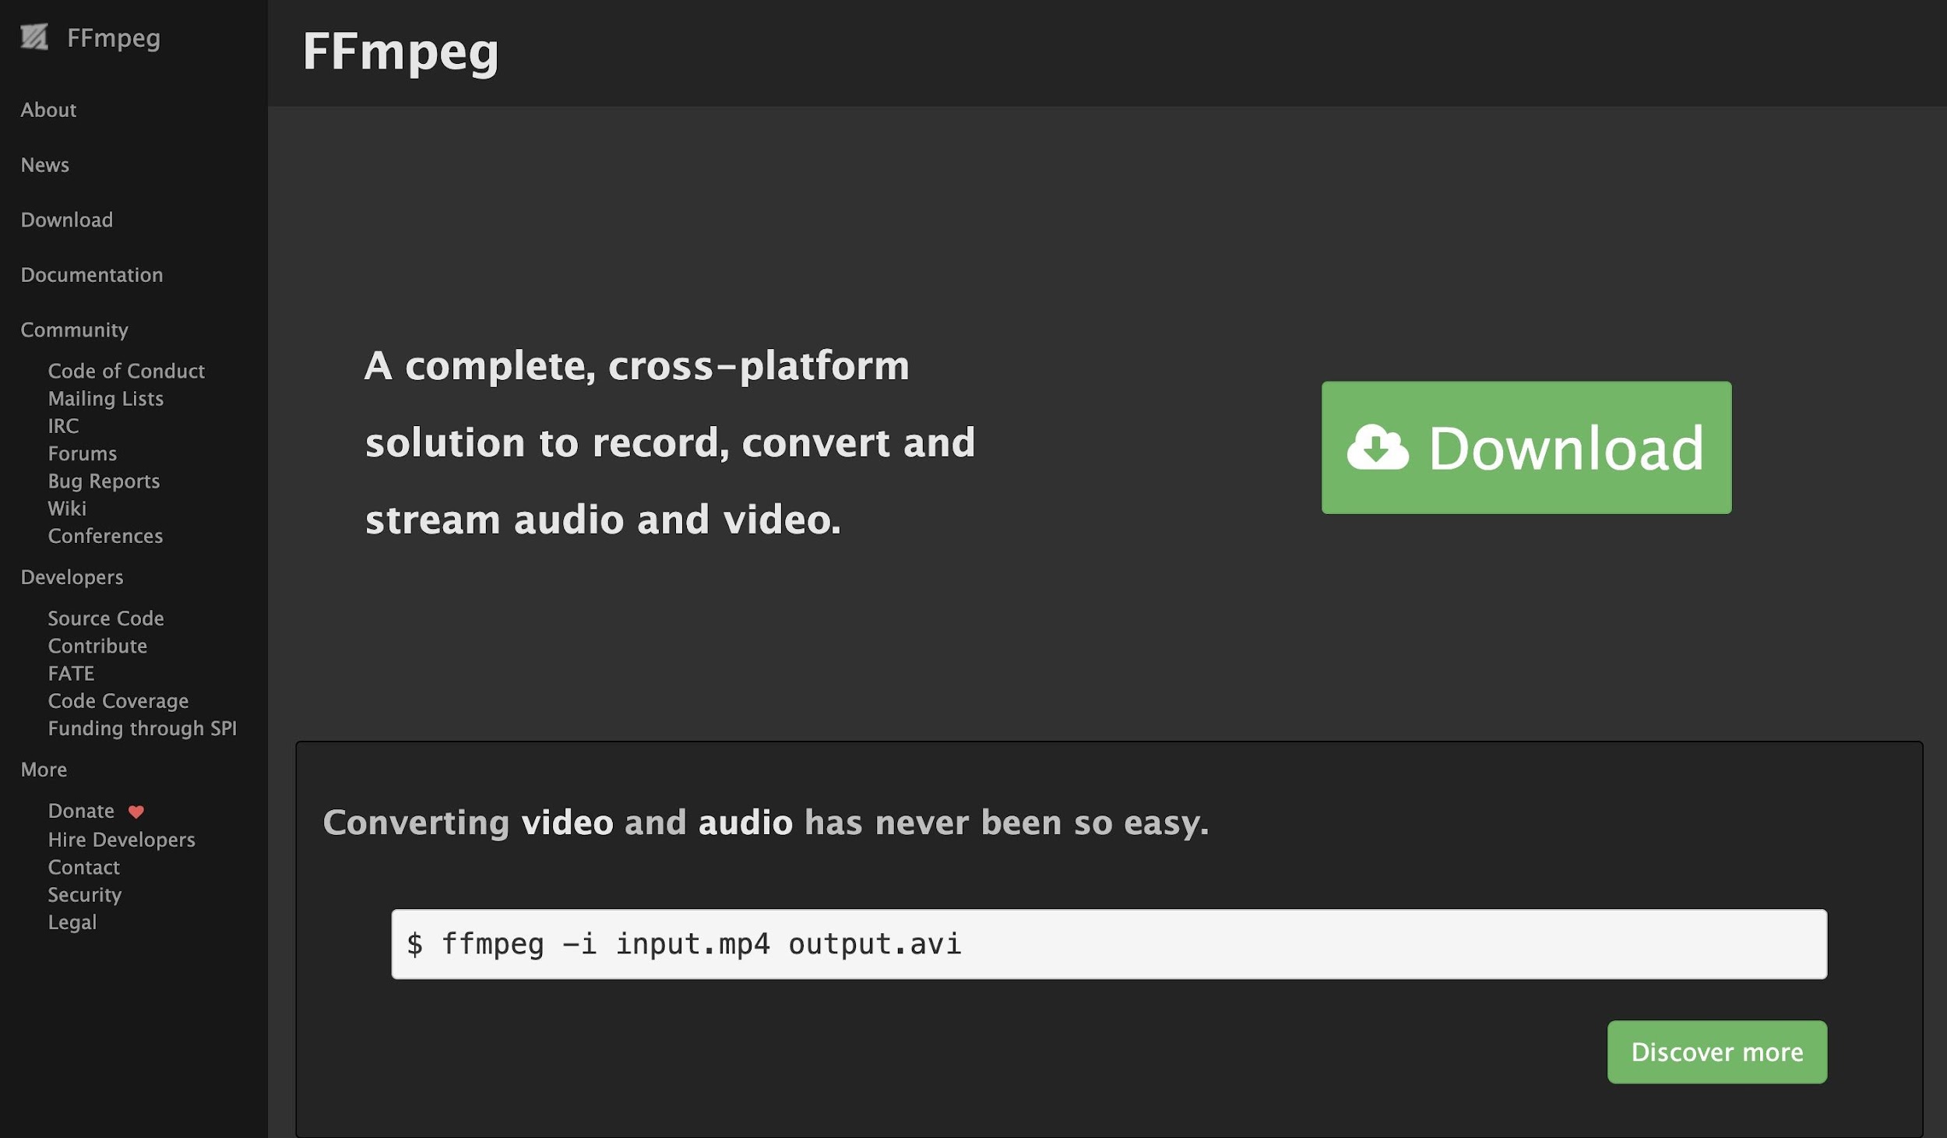Open the About page
The height and width of the screenshot is (1138, 1947).
tap(48, 110)
